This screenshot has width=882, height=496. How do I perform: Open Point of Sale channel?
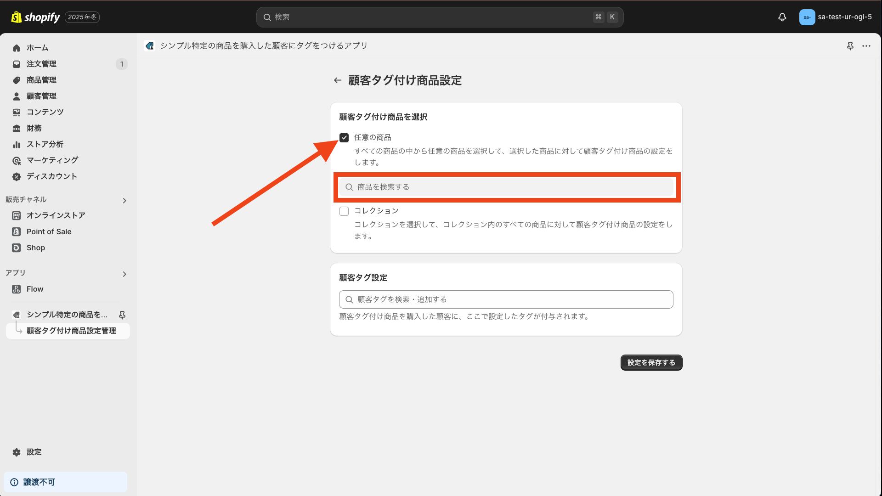point(49,231)
